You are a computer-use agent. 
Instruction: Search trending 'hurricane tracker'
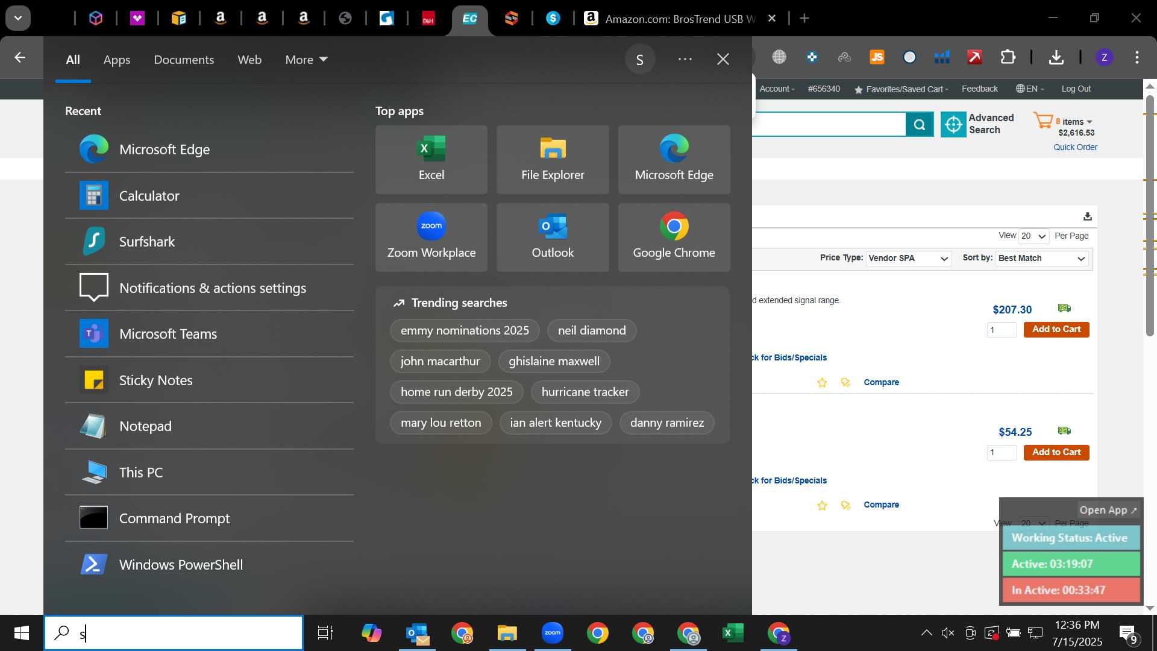tap(585, 392)
